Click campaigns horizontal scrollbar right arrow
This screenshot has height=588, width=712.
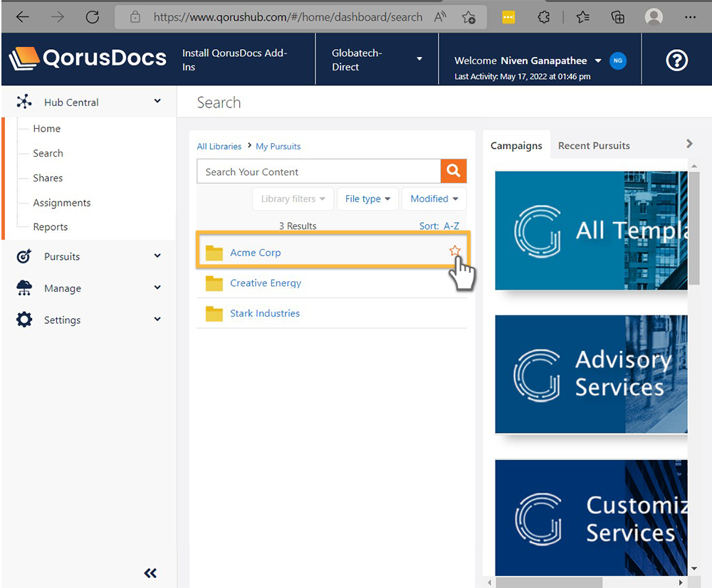681,582
